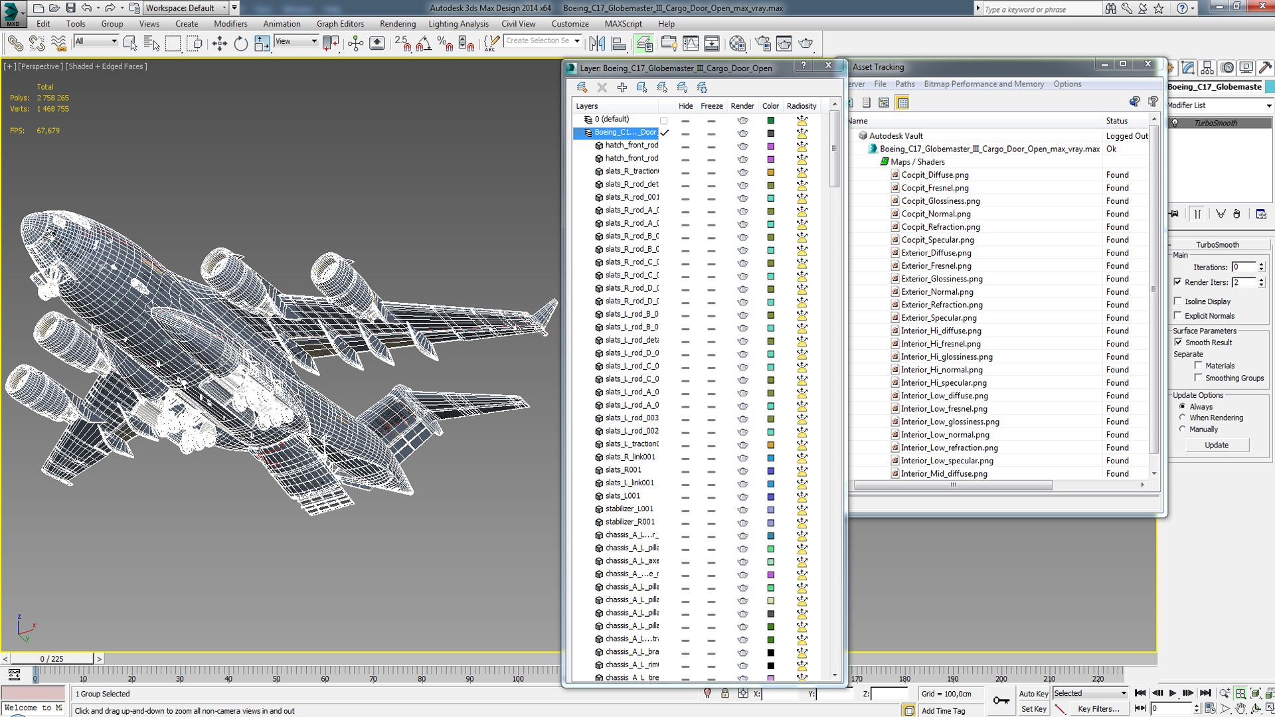Select the Select and Rotate tool

[240, 44]
